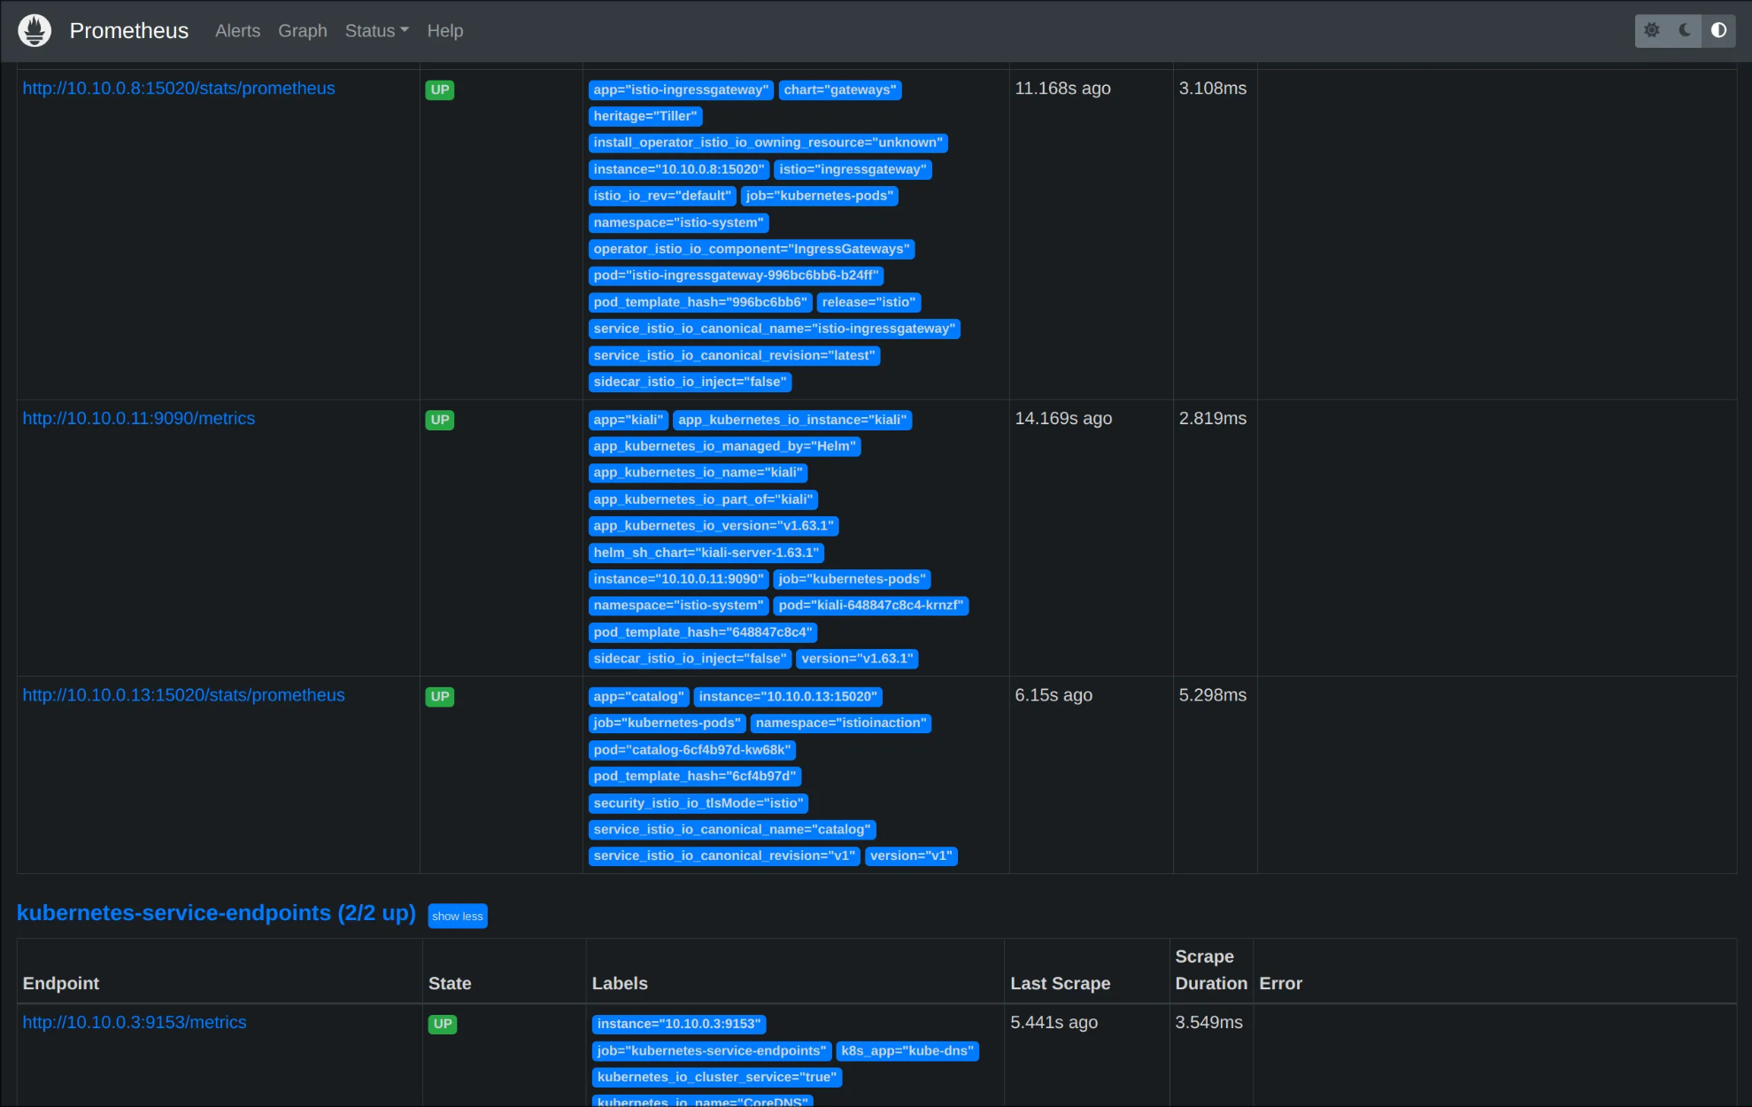Click app_kubernetes_io_managed_by="Helm" label
Image resolution: width=1752 pixels, height=1107 pixels.
(x=725, y=447)
